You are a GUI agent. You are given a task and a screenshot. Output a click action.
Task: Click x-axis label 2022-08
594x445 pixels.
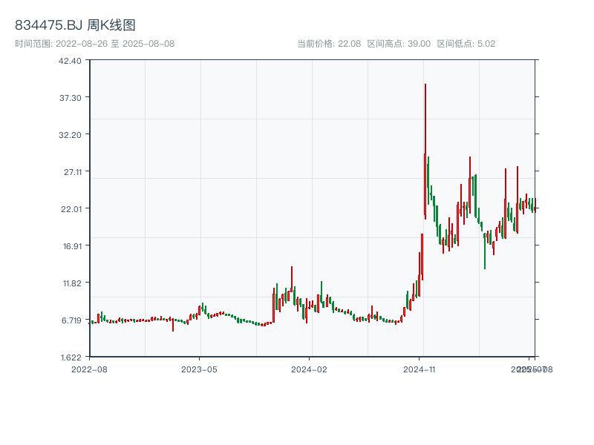point(89,369)
